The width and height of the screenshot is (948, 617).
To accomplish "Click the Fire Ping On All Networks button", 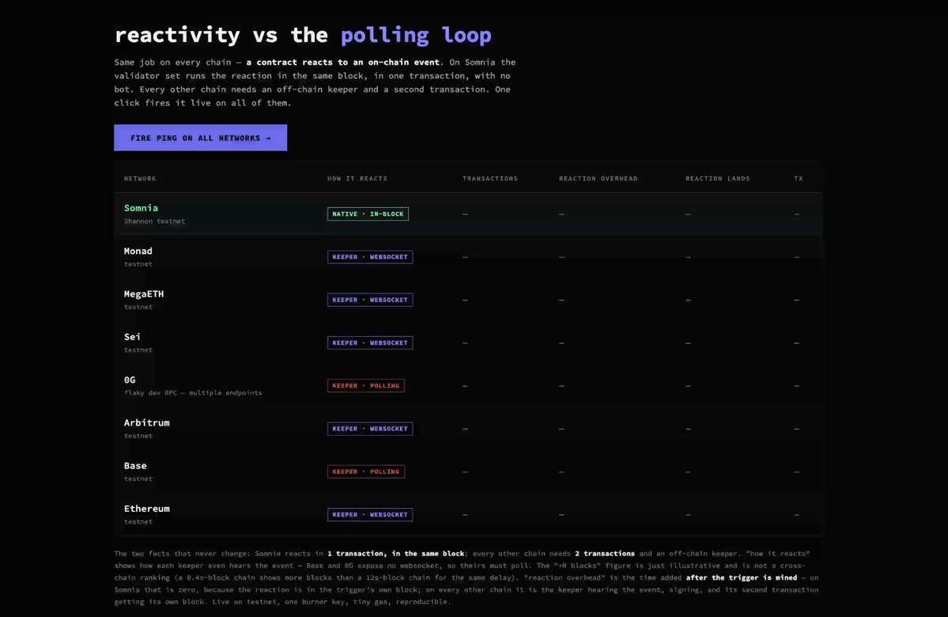I will tap(200, 138).
